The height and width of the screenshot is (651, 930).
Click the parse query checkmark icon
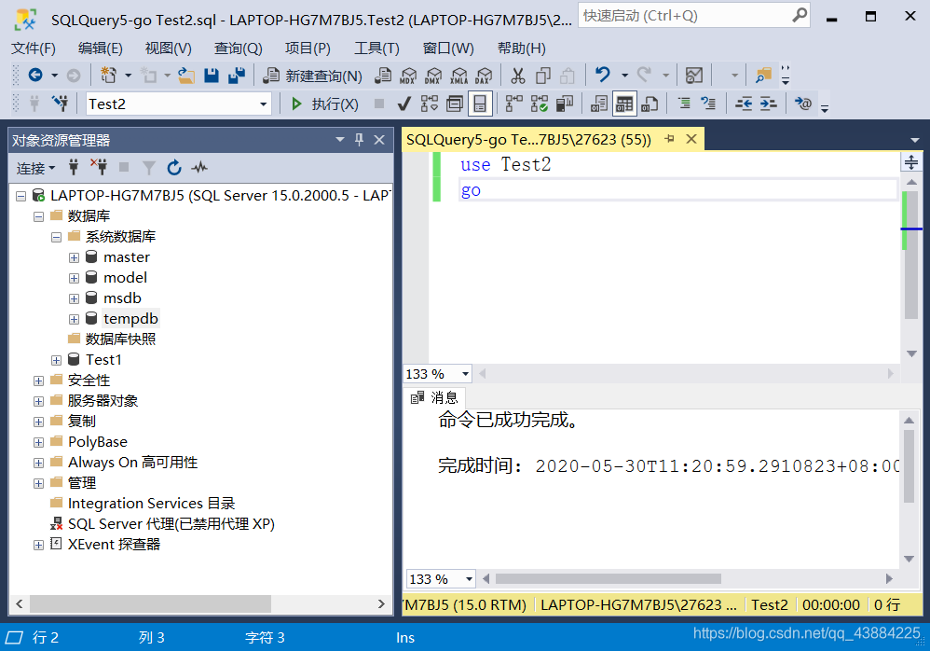pyautogui.click(x=403, y=104)
